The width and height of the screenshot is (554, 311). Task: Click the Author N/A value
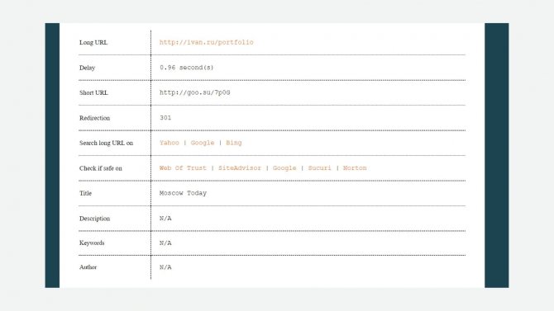pos(165,267)
